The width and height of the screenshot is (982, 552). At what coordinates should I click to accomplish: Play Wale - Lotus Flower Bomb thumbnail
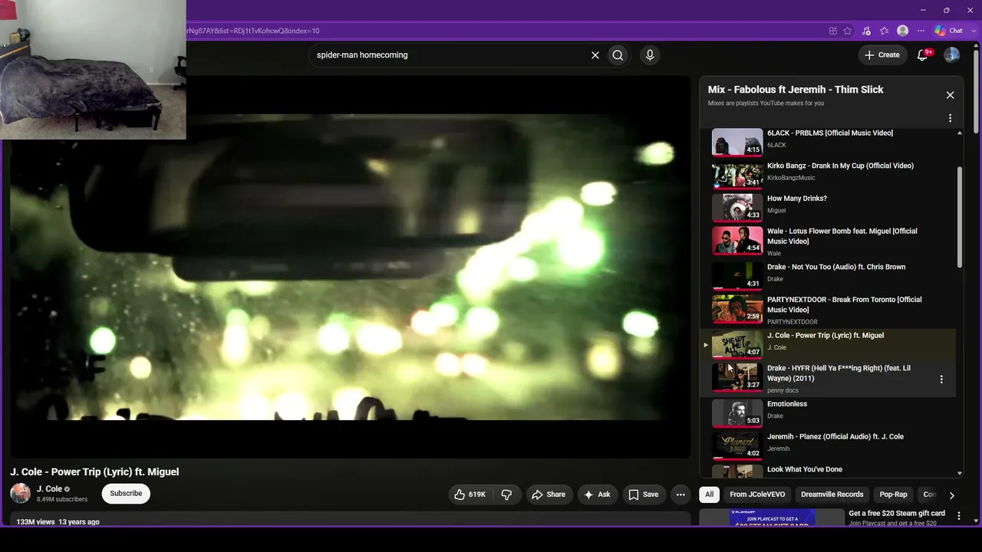pyautogui.click(x=737, y=241)
